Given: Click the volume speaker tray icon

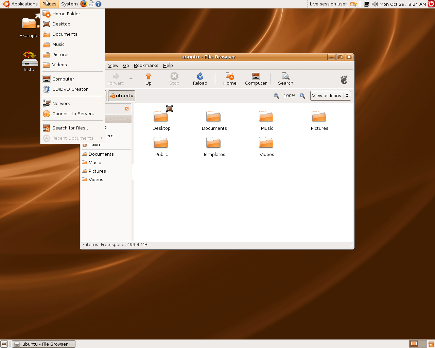Looking at the screenshot, I should pyautogui.click(x=375, y=4).
